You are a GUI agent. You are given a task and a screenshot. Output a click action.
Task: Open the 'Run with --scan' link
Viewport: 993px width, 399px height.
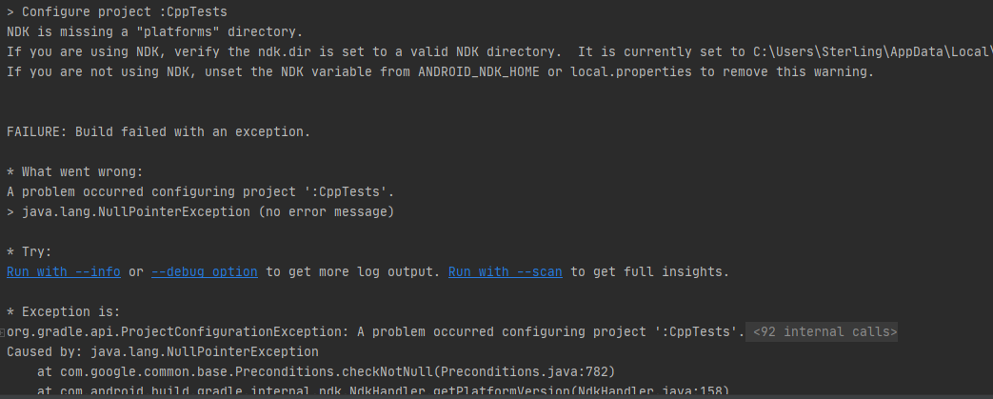tap(506, 271)
